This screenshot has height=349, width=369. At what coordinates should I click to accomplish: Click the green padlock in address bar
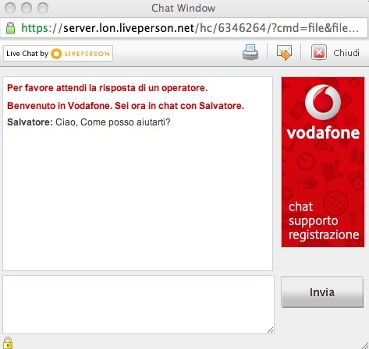click(10, 27)
